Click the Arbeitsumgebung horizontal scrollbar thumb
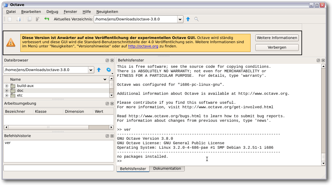Viewport: 332px width, 185px height. pos(48,127)
